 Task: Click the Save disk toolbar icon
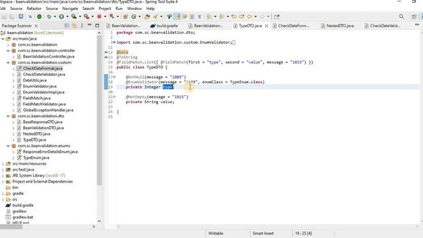pos(4,17)
